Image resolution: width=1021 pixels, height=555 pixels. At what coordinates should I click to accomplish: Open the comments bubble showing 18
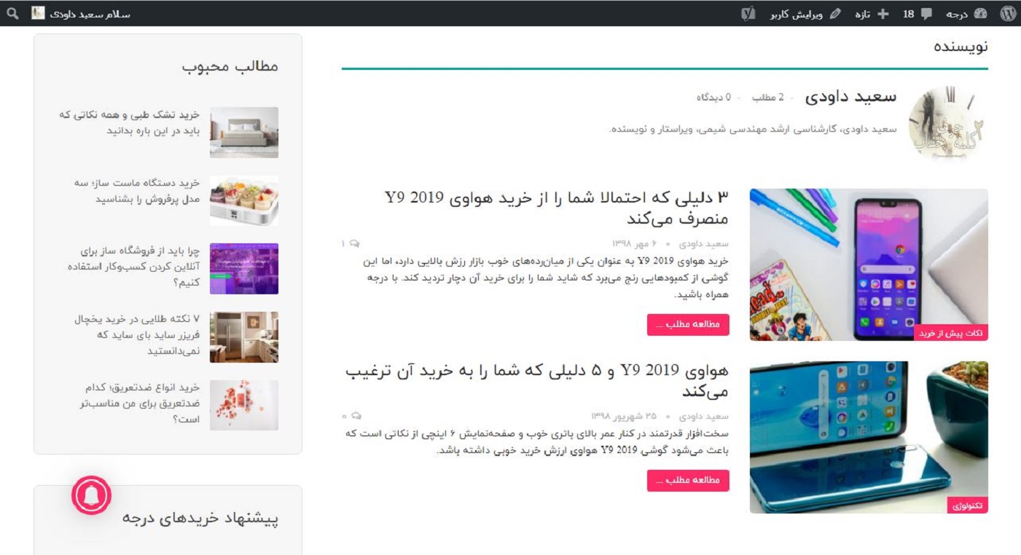click(x=917, y=13)
